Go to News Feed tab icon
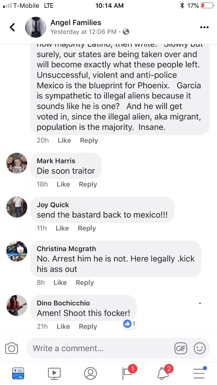Viewport: 217px width, 385px height. pos(18,373)
